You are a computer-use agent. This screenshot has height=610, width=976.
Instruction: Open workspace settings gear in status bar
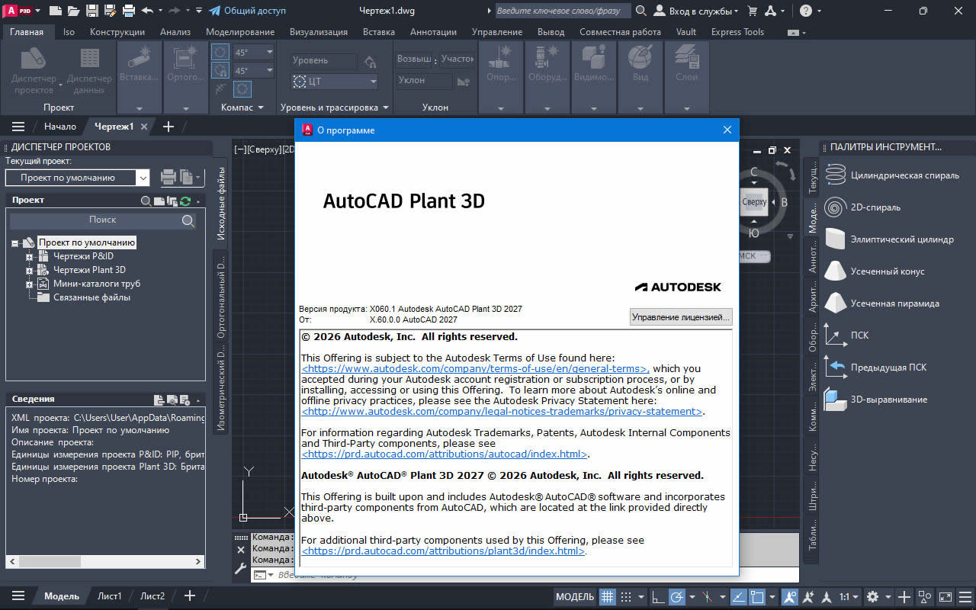(873, 596)
